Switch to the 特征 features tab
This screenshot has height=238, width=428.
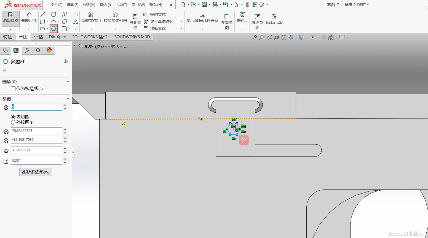tap(8, 37)
